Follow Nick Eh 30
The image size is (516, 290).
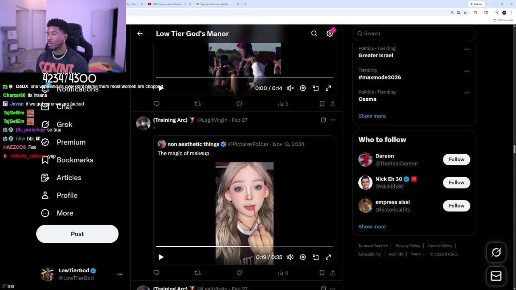coord(456,182)
